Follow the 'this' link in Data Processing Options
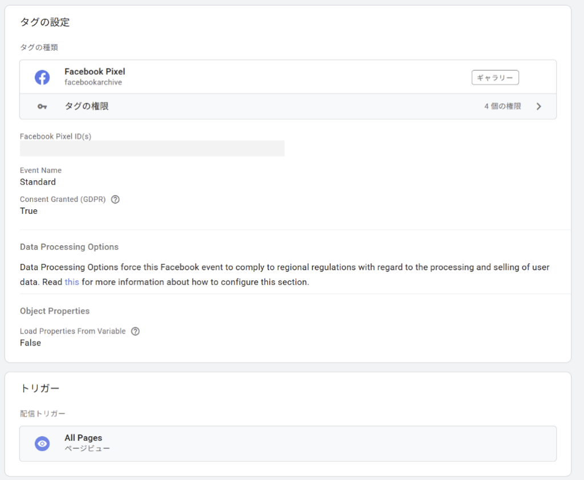 point(72,282)
